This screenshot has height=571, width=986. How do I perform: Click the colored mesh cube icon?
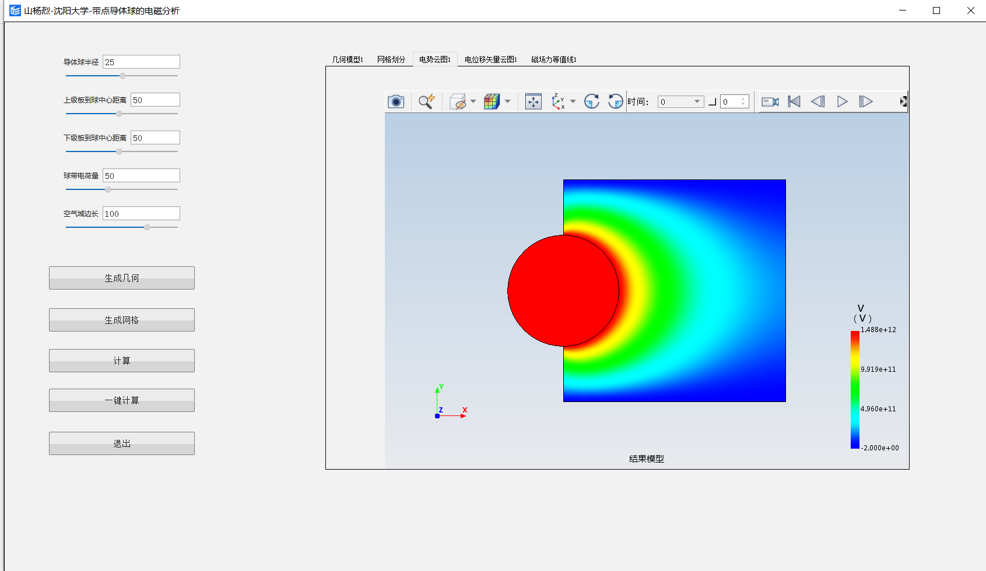[x=492, y=101]
